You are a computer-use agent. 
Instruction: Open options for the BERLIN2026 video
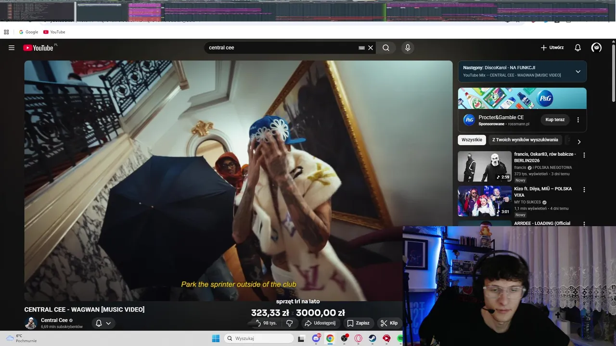click(584, 155)
